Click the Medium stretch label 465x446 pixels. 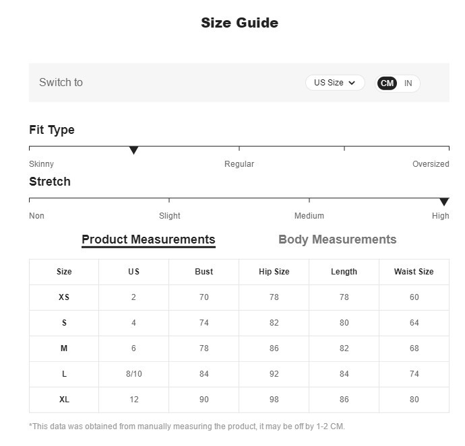tap(309, 216)
